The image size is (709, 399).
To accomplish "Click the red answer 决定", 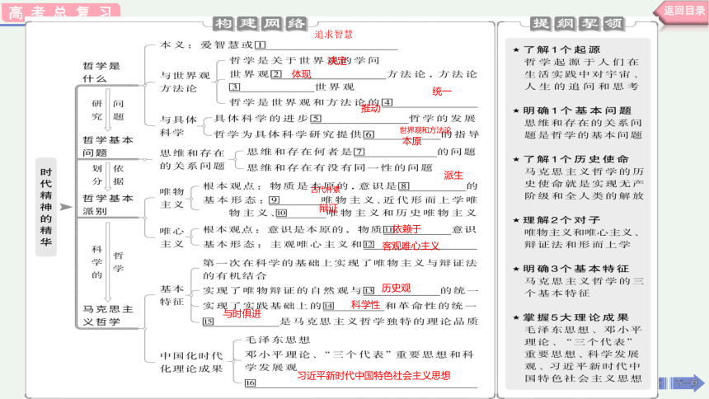I will tap(337, 61).
